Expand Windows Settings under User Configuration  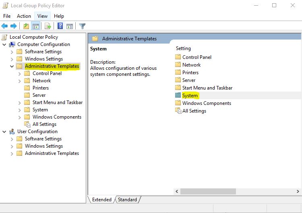(x=12, y=146)
